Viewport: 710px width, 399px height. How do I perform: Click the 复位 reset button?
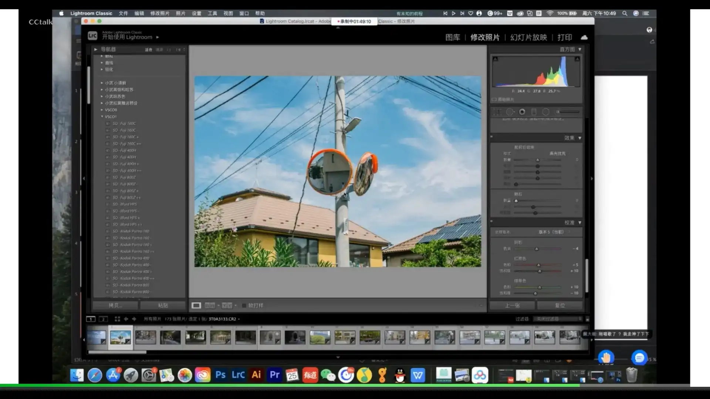click(x=559, y=306)
